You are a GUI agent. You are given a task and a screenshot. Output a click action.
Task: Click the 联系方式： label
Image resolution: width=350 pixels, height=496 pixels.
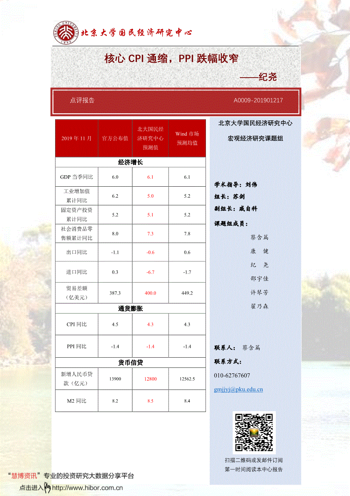(x=228, y=361)
